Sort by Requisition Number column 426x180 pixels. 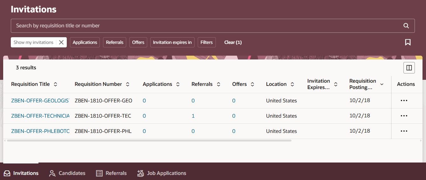click(x=127, y=84)
